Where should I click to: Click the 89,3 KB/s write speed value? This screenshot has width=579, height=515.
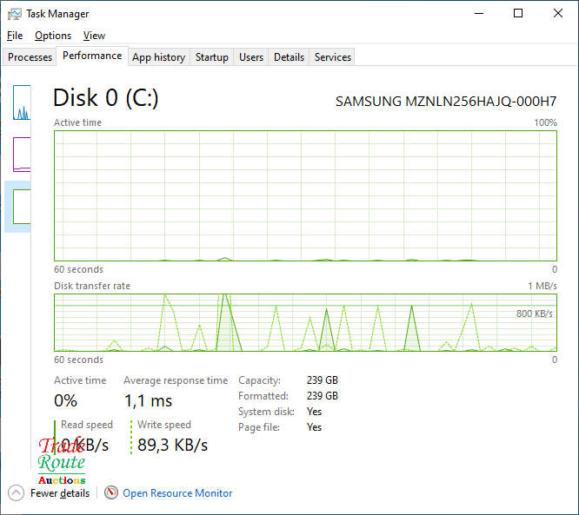click(x=172, y=445)
